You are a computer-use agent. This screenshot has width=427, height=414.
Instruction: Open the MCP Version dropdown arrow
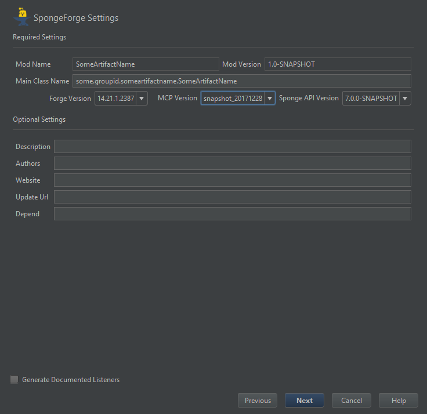(270, 98)
